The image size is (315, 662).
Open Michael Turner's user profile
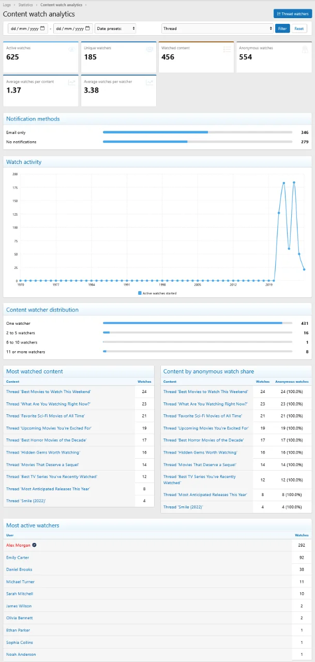pos(20,582)
